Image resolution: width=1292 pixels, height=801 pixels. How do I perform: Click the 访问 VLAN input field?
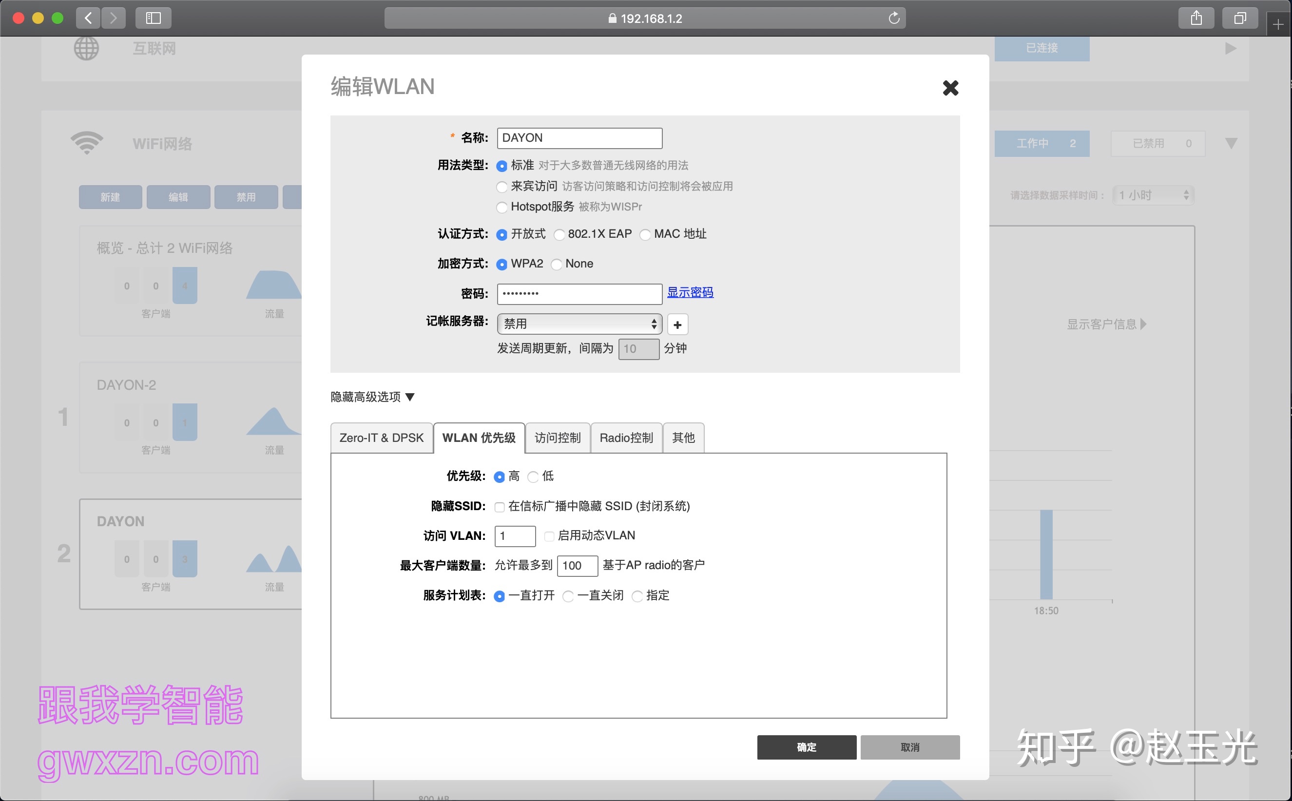(x=515, y=535)
